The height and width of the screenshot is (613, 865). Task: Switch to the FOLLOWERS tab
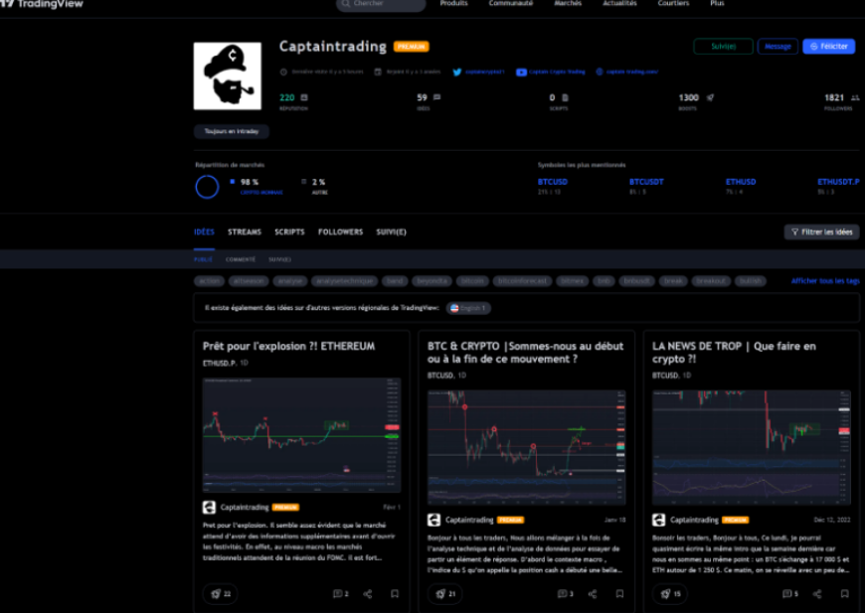pos(340,231)
